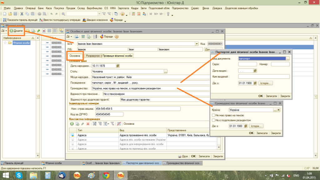Click Історія button in passport dialog
This screenshot has height=180, width=320.
[266, 83]
